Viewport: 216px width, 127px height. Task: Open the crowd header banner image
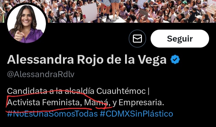(x=131, y=11)
